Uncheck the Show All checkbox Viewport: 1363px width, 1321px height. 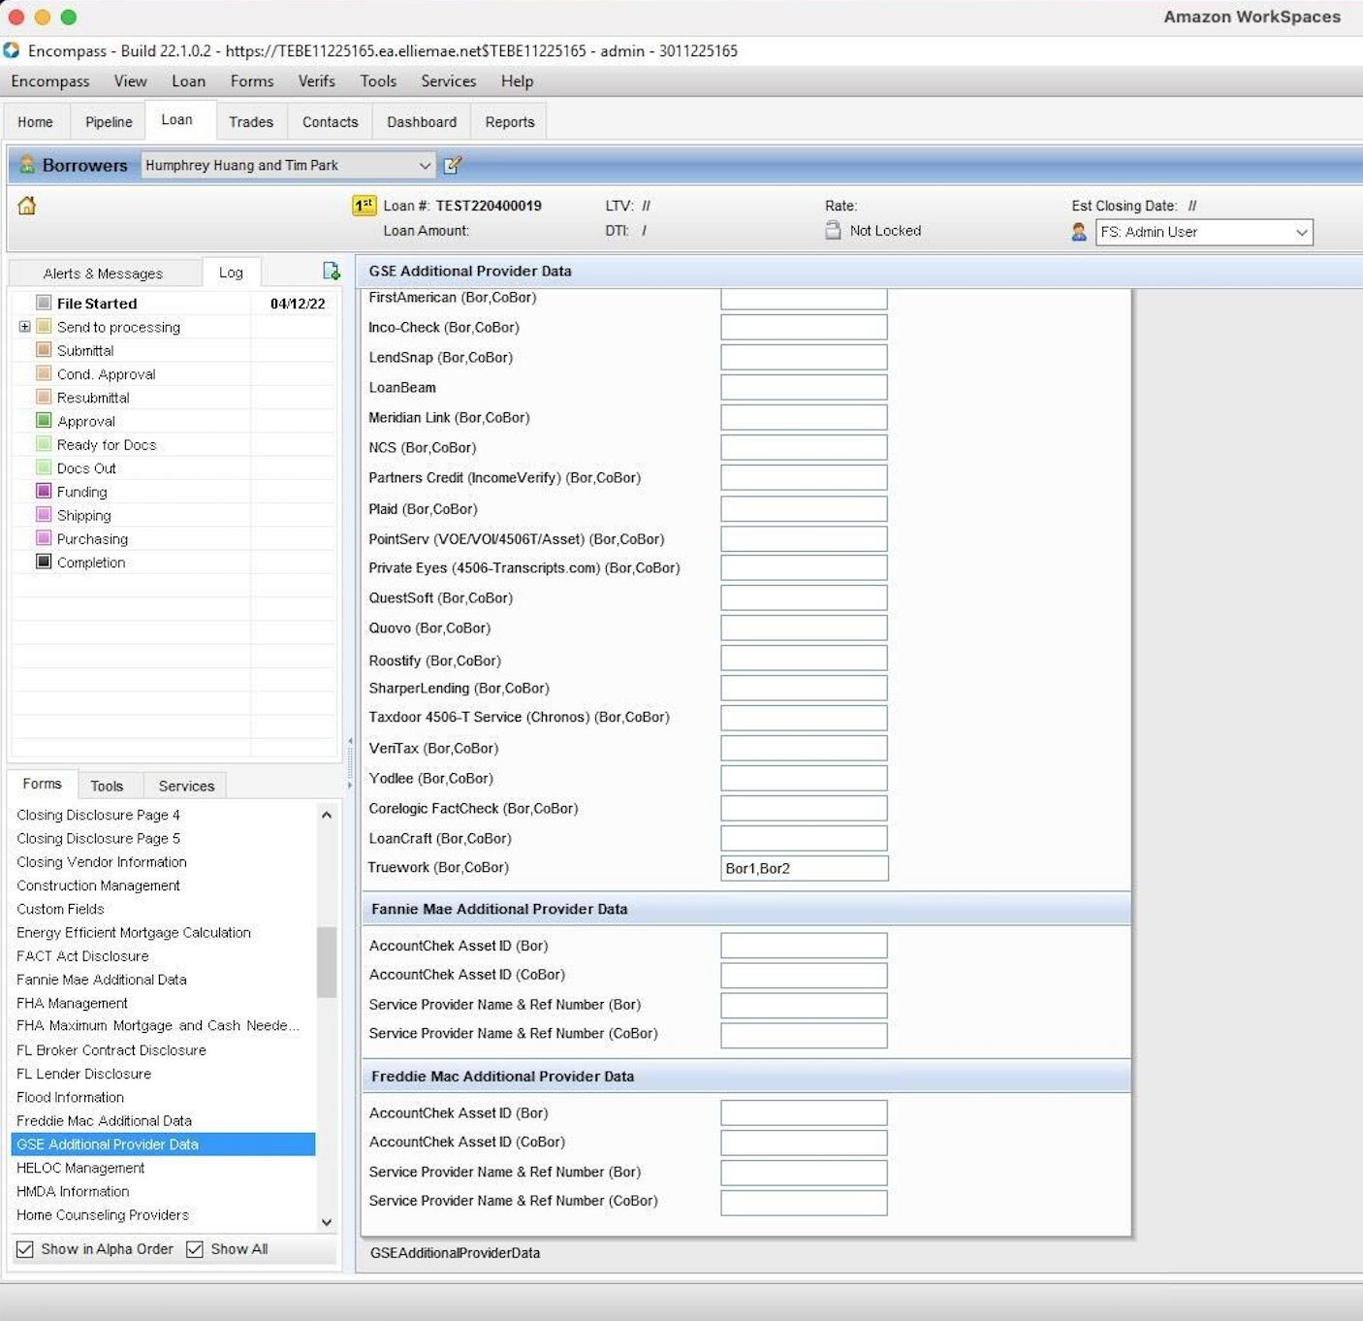[x=195, y=1249]
